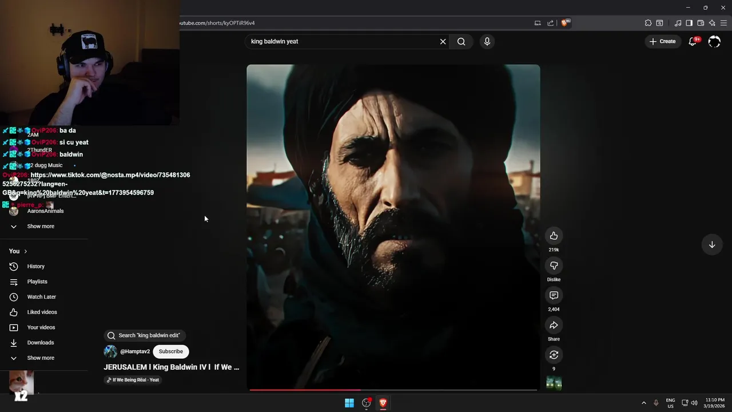This screenshot has height=412, width=732.
Task: Open Brave Leo AI sparkle icon
Action: (712, 23)
